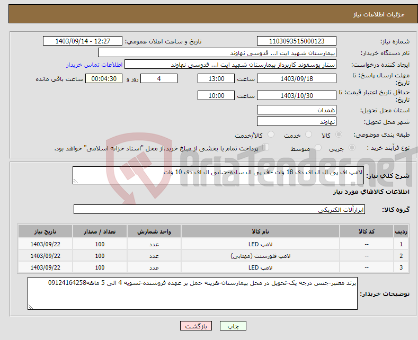
Task: Click the remaining time field 00:04:30
Action: click(x=104, y=78)
